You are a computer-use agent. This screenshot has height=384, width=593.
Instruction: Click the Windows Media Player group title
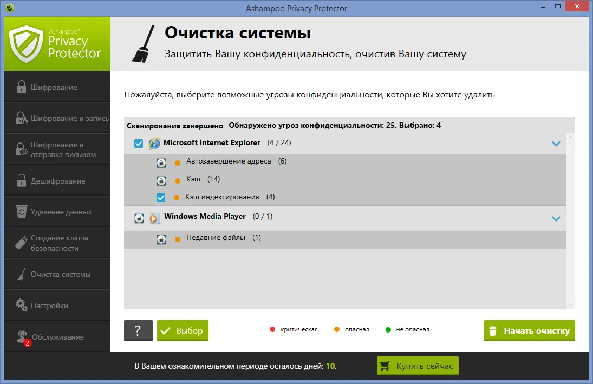(205, 217)
